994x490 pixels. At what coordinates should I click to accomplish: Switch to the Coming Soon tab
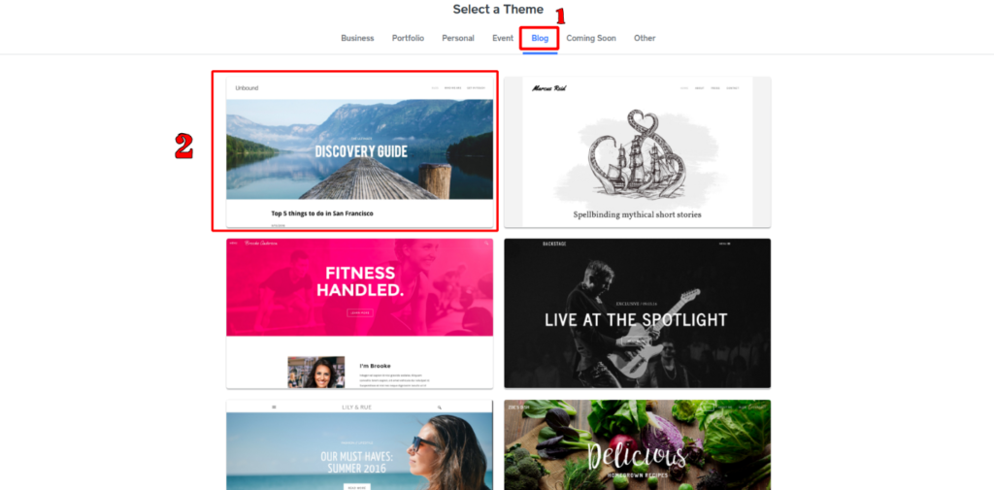tap(591, 38)
